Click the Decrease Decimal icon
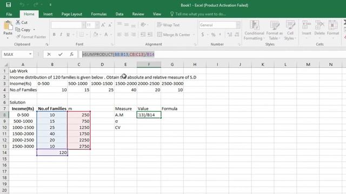 click(237, 34)
